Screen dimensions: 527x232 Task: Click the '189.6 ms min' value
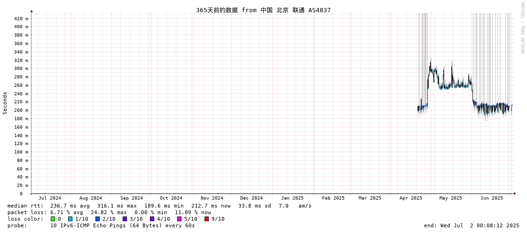tap(165, 206)
